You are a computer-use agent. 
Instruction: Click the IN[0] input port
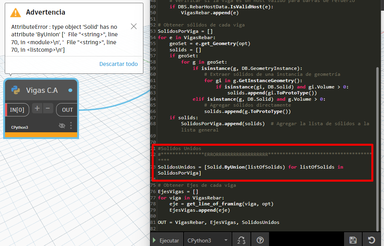pyautogui.click(x=17, y=110)
